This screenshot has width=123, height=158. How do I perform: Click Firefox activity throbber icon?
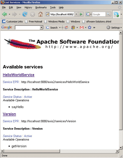pyautogui.click(x=120, y=8)
